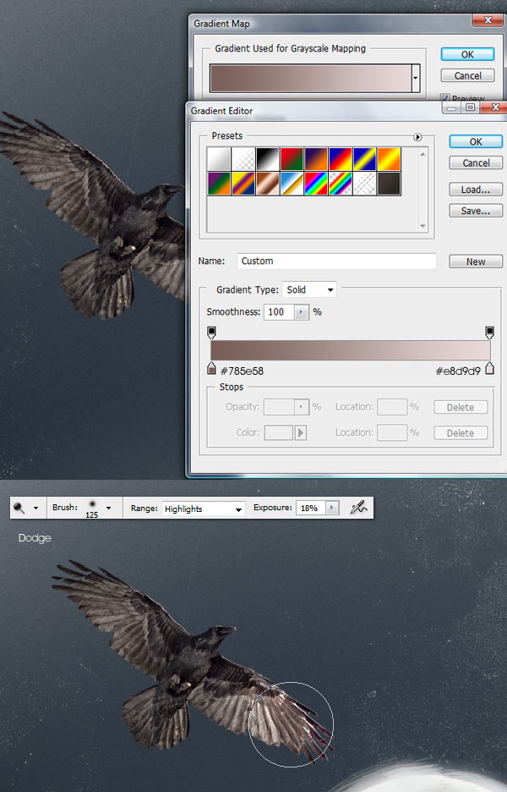Select the orange-yellow-orange gradient preset
This screenshot has width=507, height=792.
pos(389,158)
